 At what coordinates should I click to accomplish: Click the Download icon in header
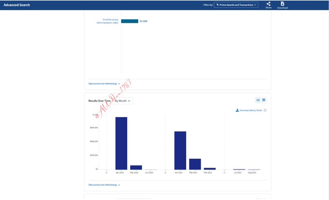283,4
